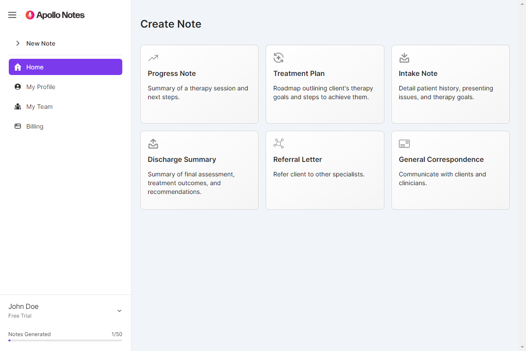This screenshot has width=526, height=351.
Task: Select the Progress Note trending-arrow icon
Action: tap(153, 57)
